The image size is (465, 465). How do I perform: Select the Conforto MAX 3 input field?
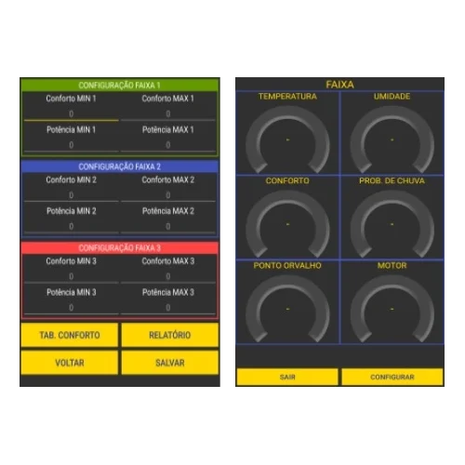coord(168,276)
